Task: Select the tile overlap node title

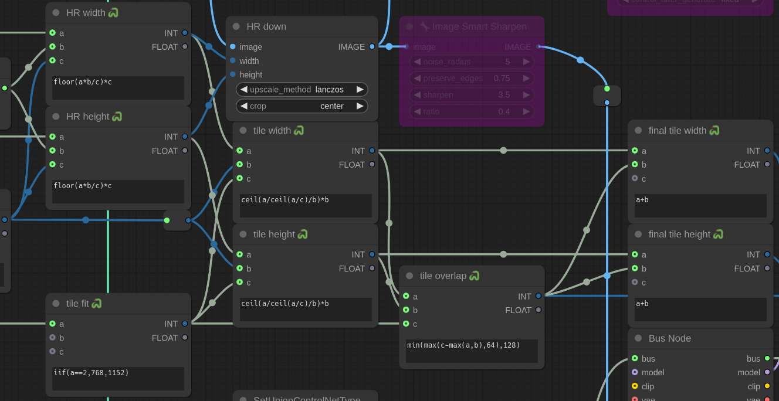Action: click(x=443, y=276)
